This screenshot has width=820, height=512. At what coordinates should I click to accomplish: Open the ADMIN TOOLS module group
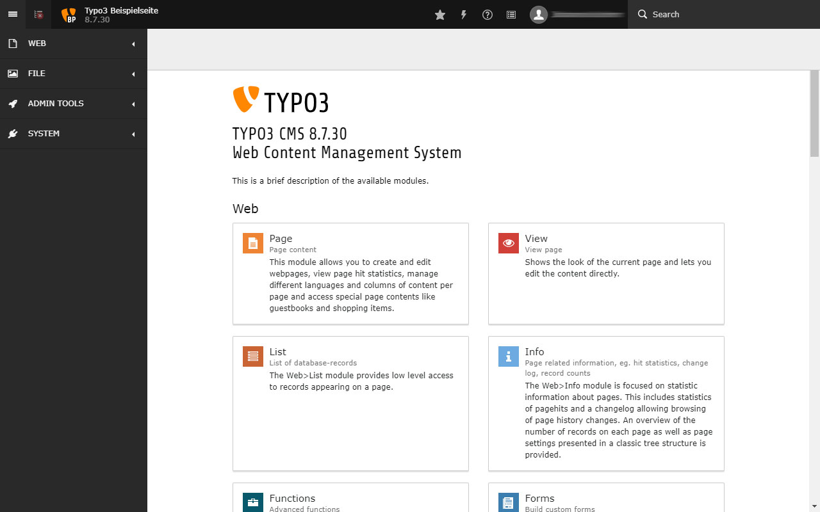tap(74, 104)
